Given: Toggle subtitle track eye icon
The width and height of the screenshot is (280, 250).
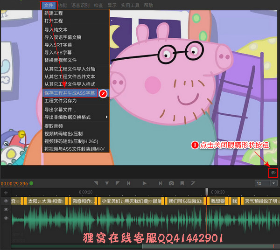Looking at the screenshot, I should tap(6, 201).
